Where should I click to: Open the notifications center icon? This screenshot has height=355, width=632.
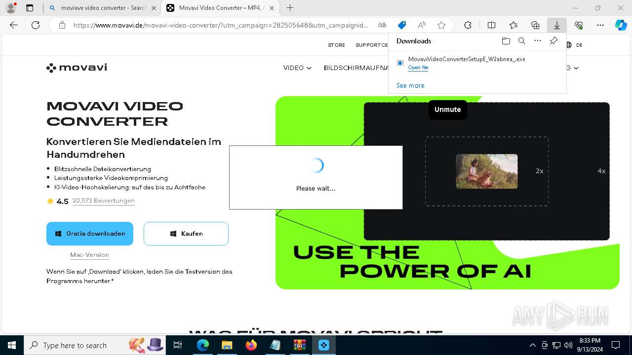pos(616,345)
